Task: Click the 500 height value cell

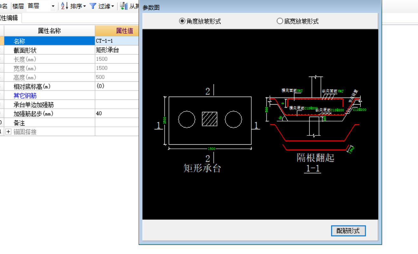Action: [x=117, y=77]
